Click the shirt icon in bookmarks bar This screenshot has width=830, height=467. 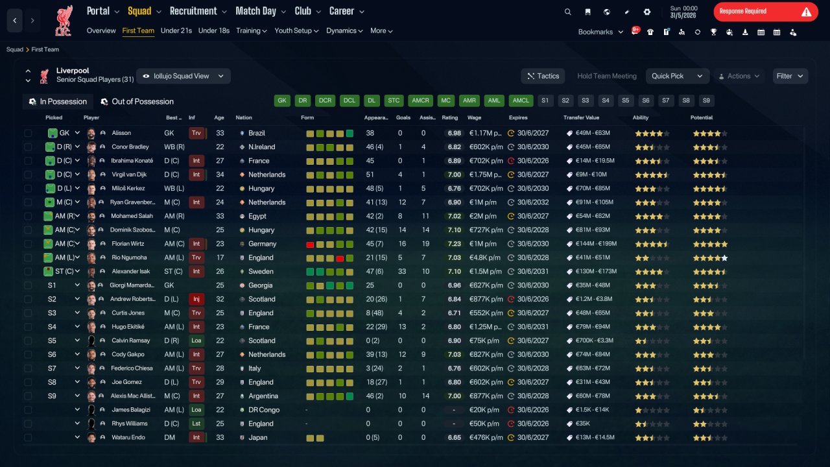[650, 32]
